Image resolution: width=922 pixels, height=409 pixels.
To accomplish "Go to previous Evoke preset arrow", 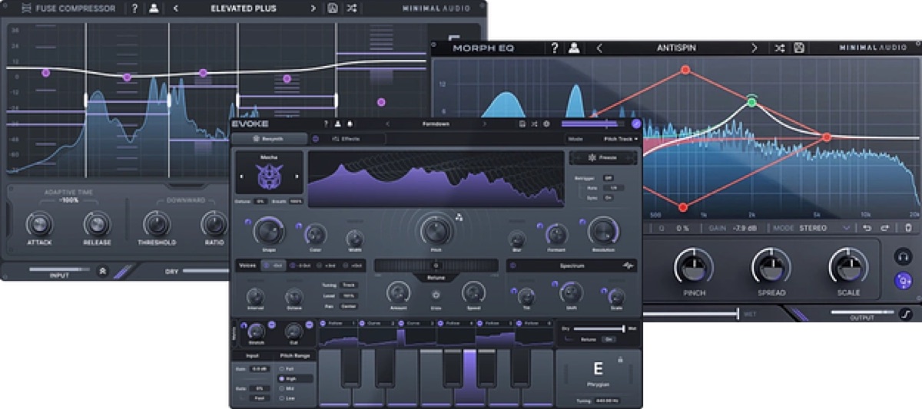I will [x=388, y=124].
